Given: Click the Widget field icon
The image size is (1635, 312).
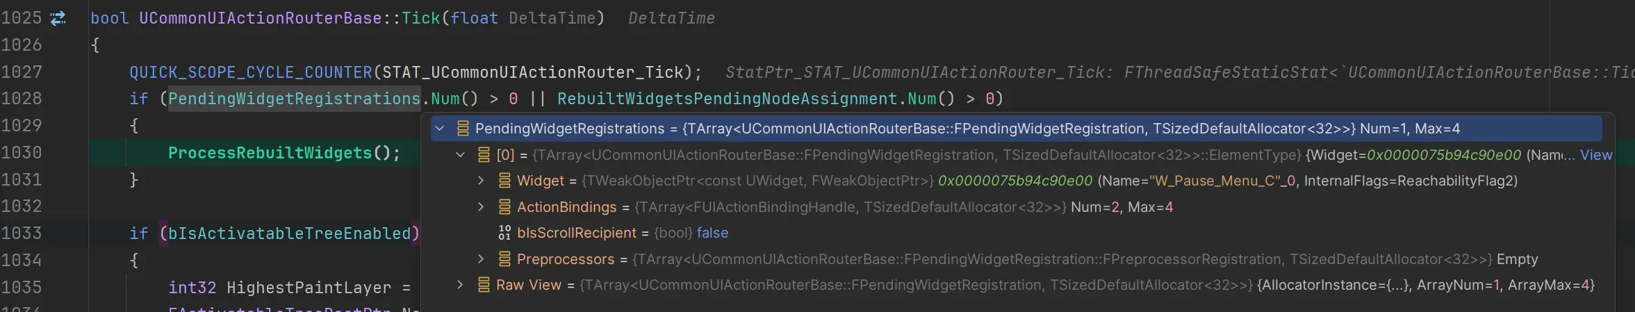Looking at the screenshot, I should tap(504, 181).
